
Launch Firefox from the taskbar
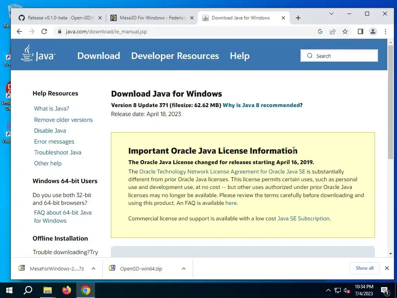(67, 290)
